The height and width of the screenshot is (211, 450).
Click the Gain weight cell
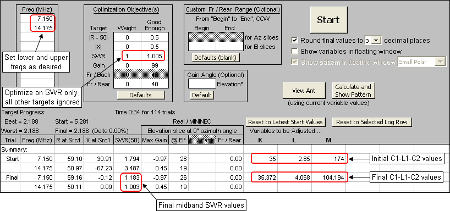tap(127, 65)
